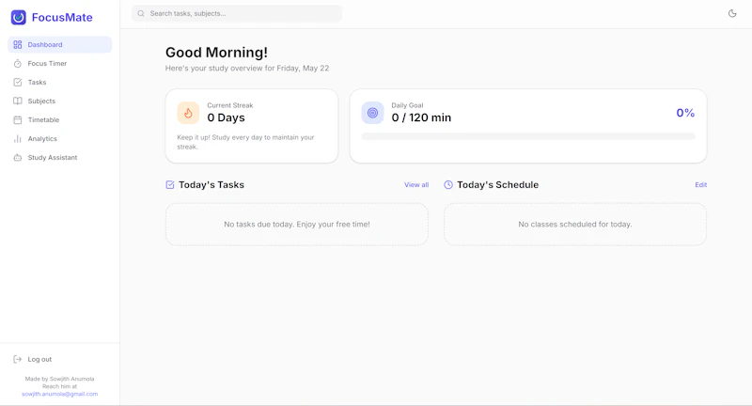752x406 pixels.
Task: Click the Today's Schedule clock icon
Action: coord(448,184)
